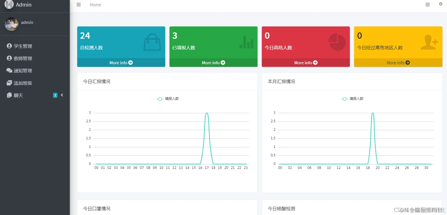
Task: Open the Home breadcrumb link
Action: [x=95, y=5]
